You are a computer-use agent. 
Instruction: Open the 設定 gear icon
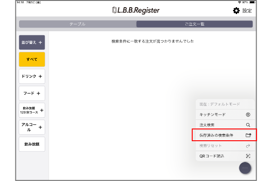(236, 10)
